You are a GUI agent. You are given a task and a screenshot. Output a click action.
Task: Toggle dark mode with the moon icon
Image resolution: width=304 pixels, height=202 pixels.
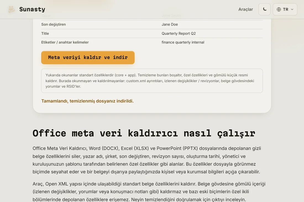pyautogui.click(x=264, y=9)
